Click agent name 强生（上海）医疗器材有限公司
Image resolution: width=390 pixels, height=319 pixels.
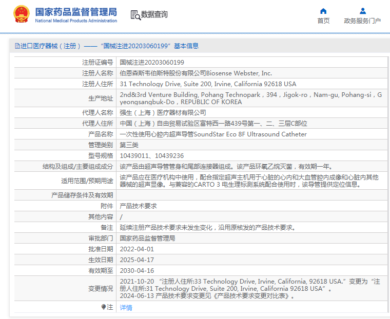pos(163,113)
